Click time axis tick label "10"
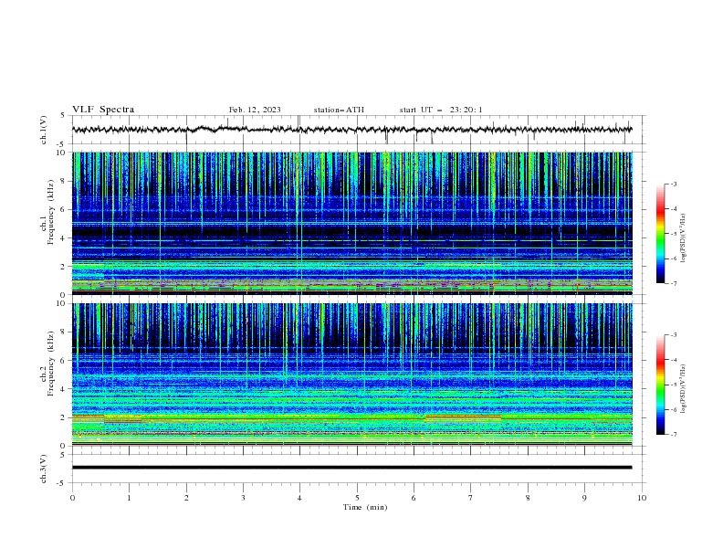This screenshot has width=723, height=559. [642, 498]
